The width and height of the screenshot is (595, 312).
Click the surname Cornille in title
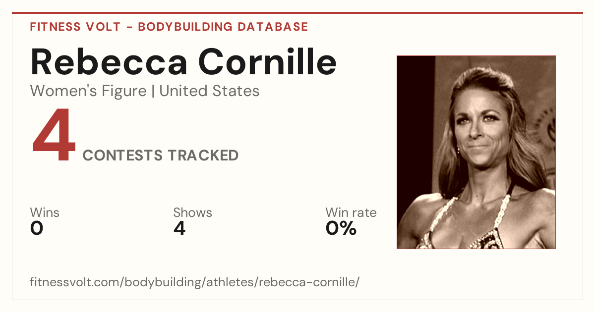[x=268, y=61]
